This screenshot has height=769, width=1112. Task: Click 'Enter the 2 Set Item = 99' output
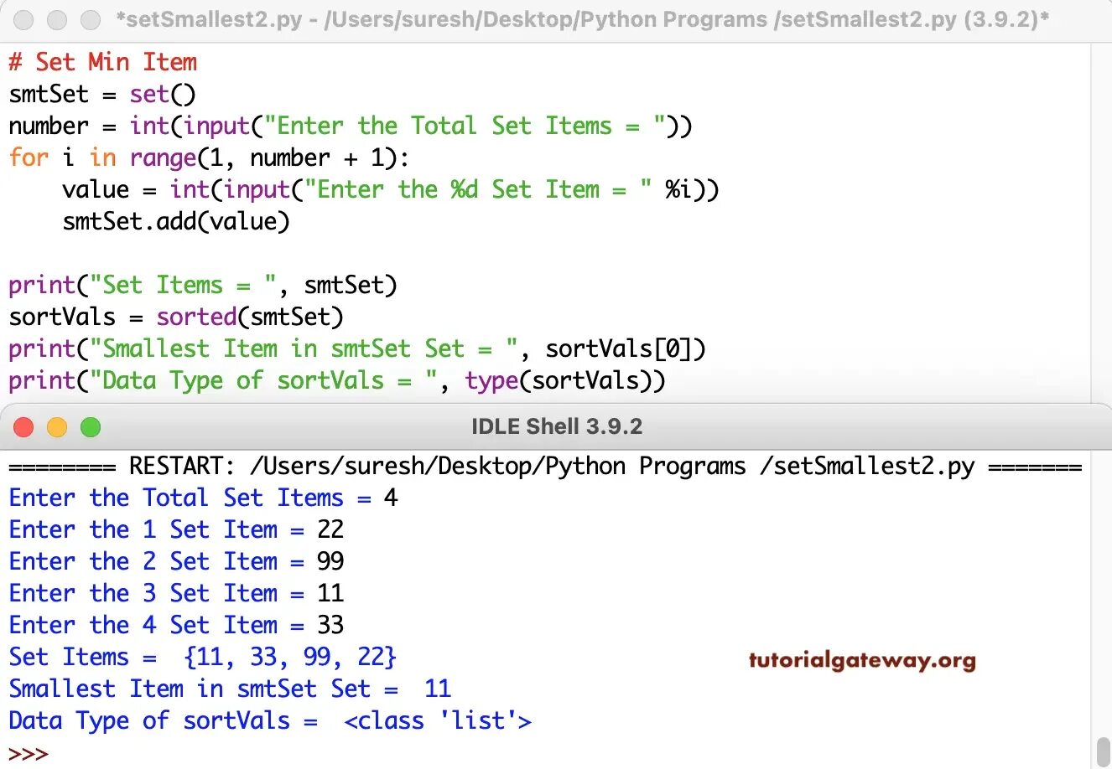click(x=176, y=561)
